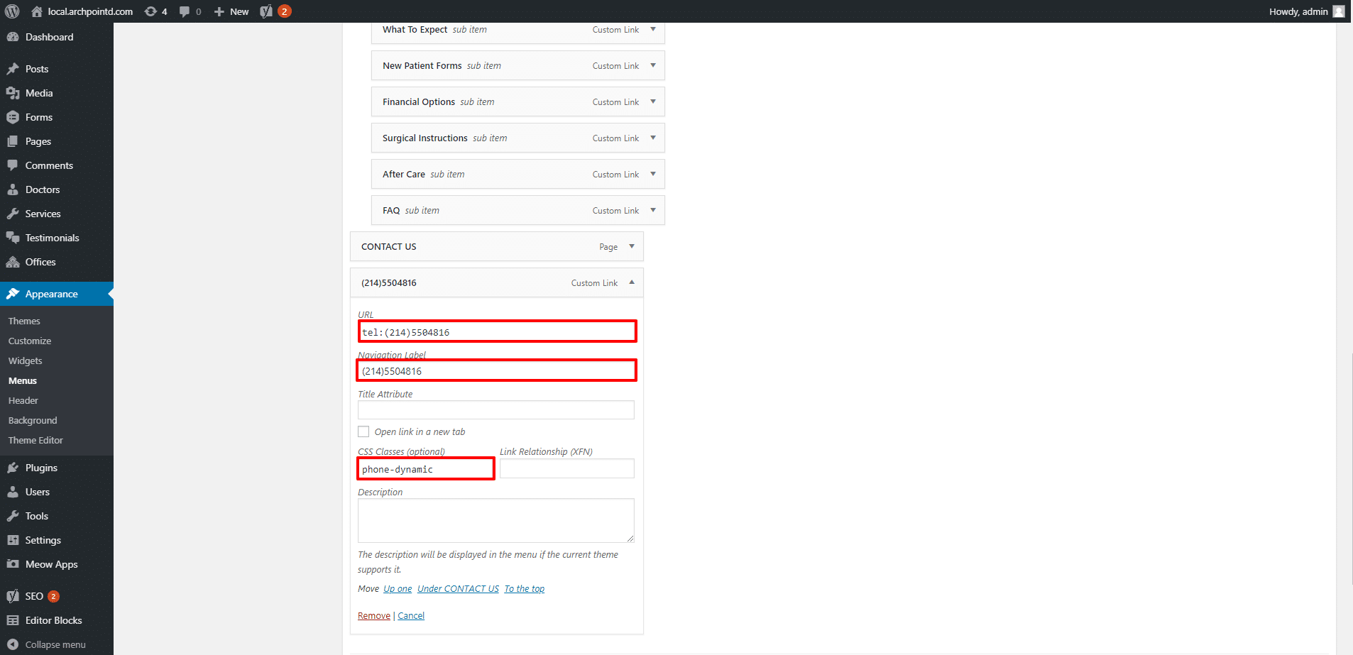Open the comments bubble icon in admin bar
Viewport: 1353px width, 655px height.
click(185, 11)
